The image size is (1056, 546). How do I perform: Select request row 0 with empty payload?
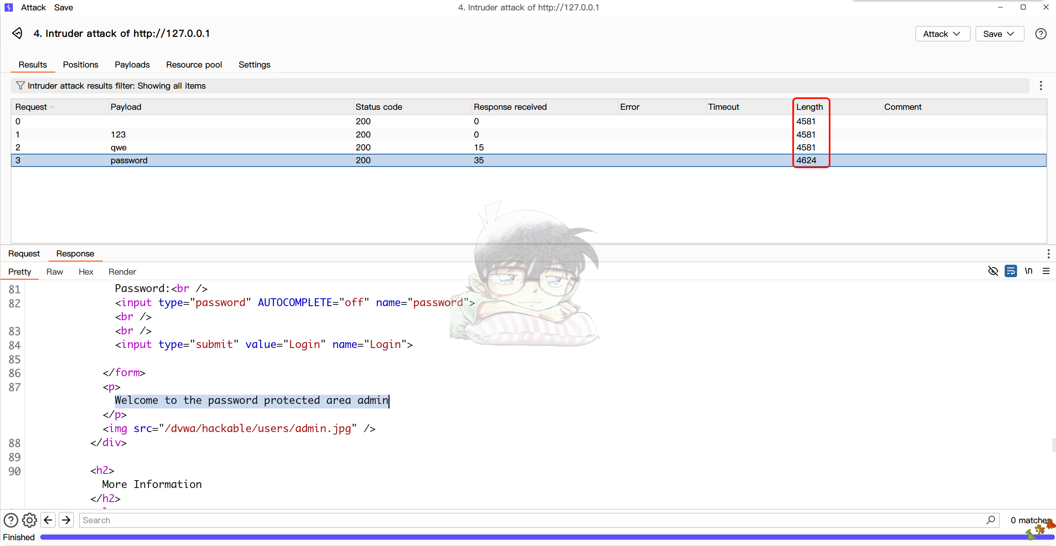tap(529, 121)
